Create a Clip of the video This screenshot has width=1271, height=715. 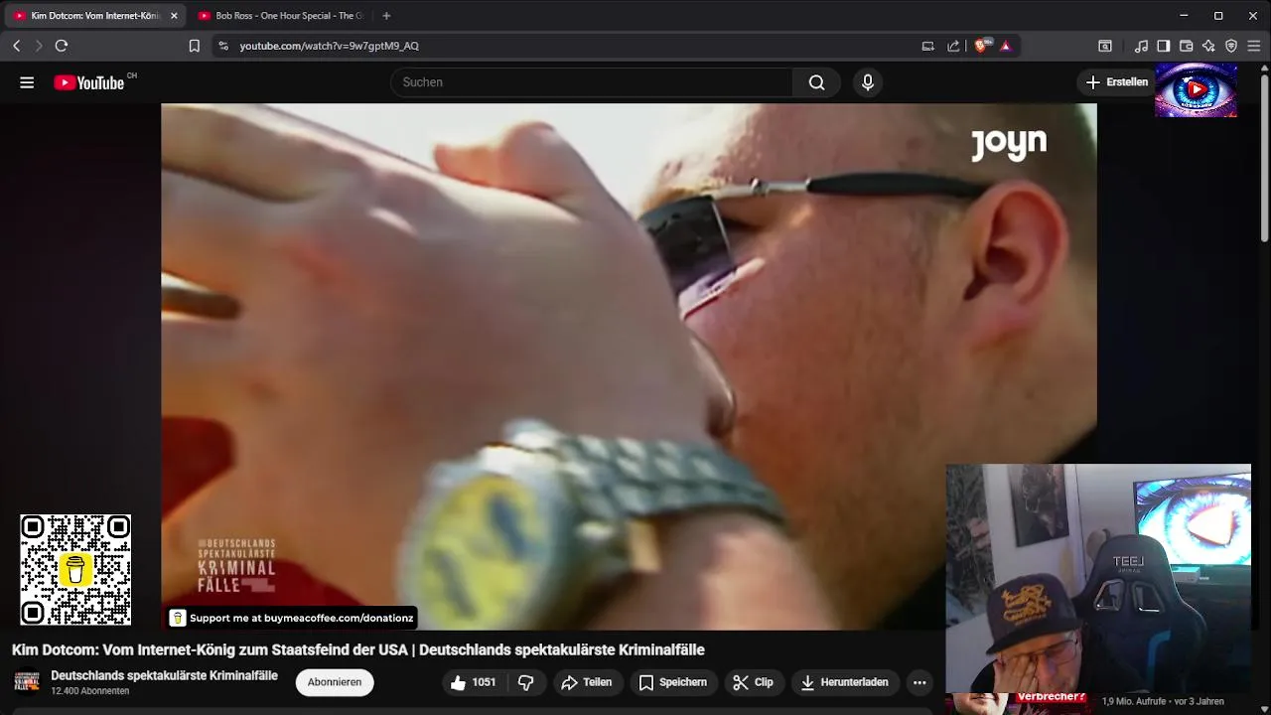pos(754,682)
